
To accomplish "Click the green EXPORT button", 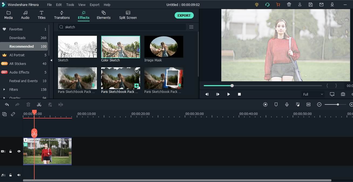I will [184, 15].
